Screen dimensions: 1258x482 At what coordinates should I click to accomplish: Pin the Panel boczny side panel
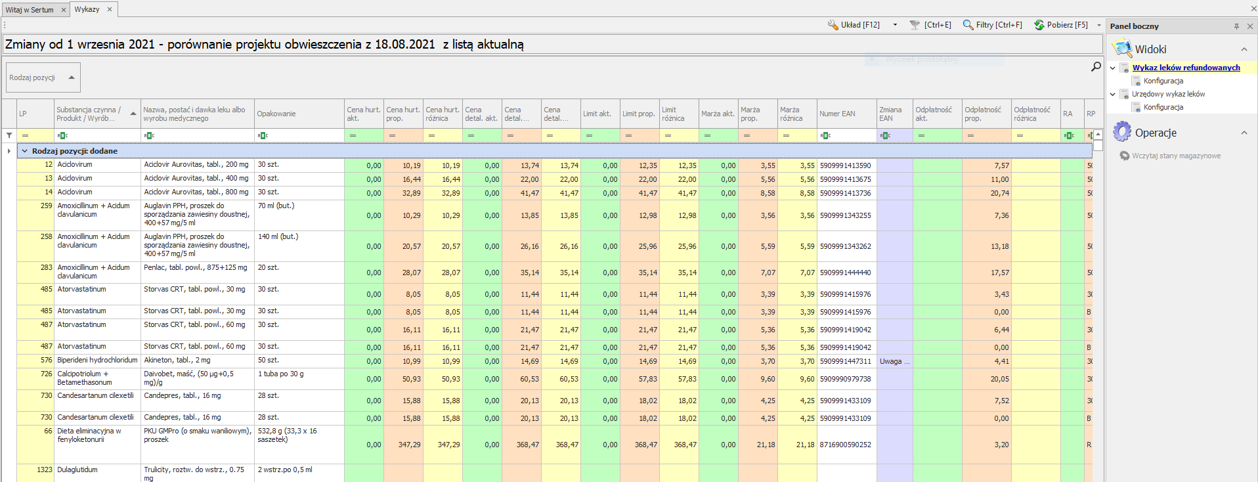[x=1236, y=26]
